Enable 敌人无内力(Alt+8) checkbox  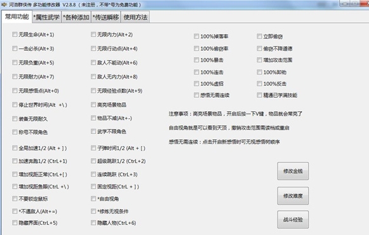point(93,77)
